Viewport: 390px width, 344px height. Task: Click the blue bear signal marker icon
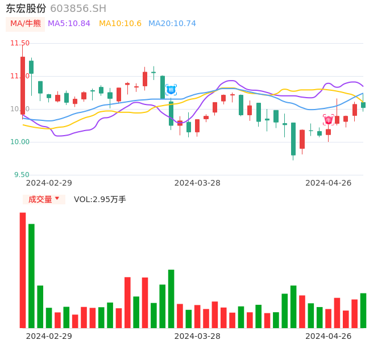[x=171, y=90]
